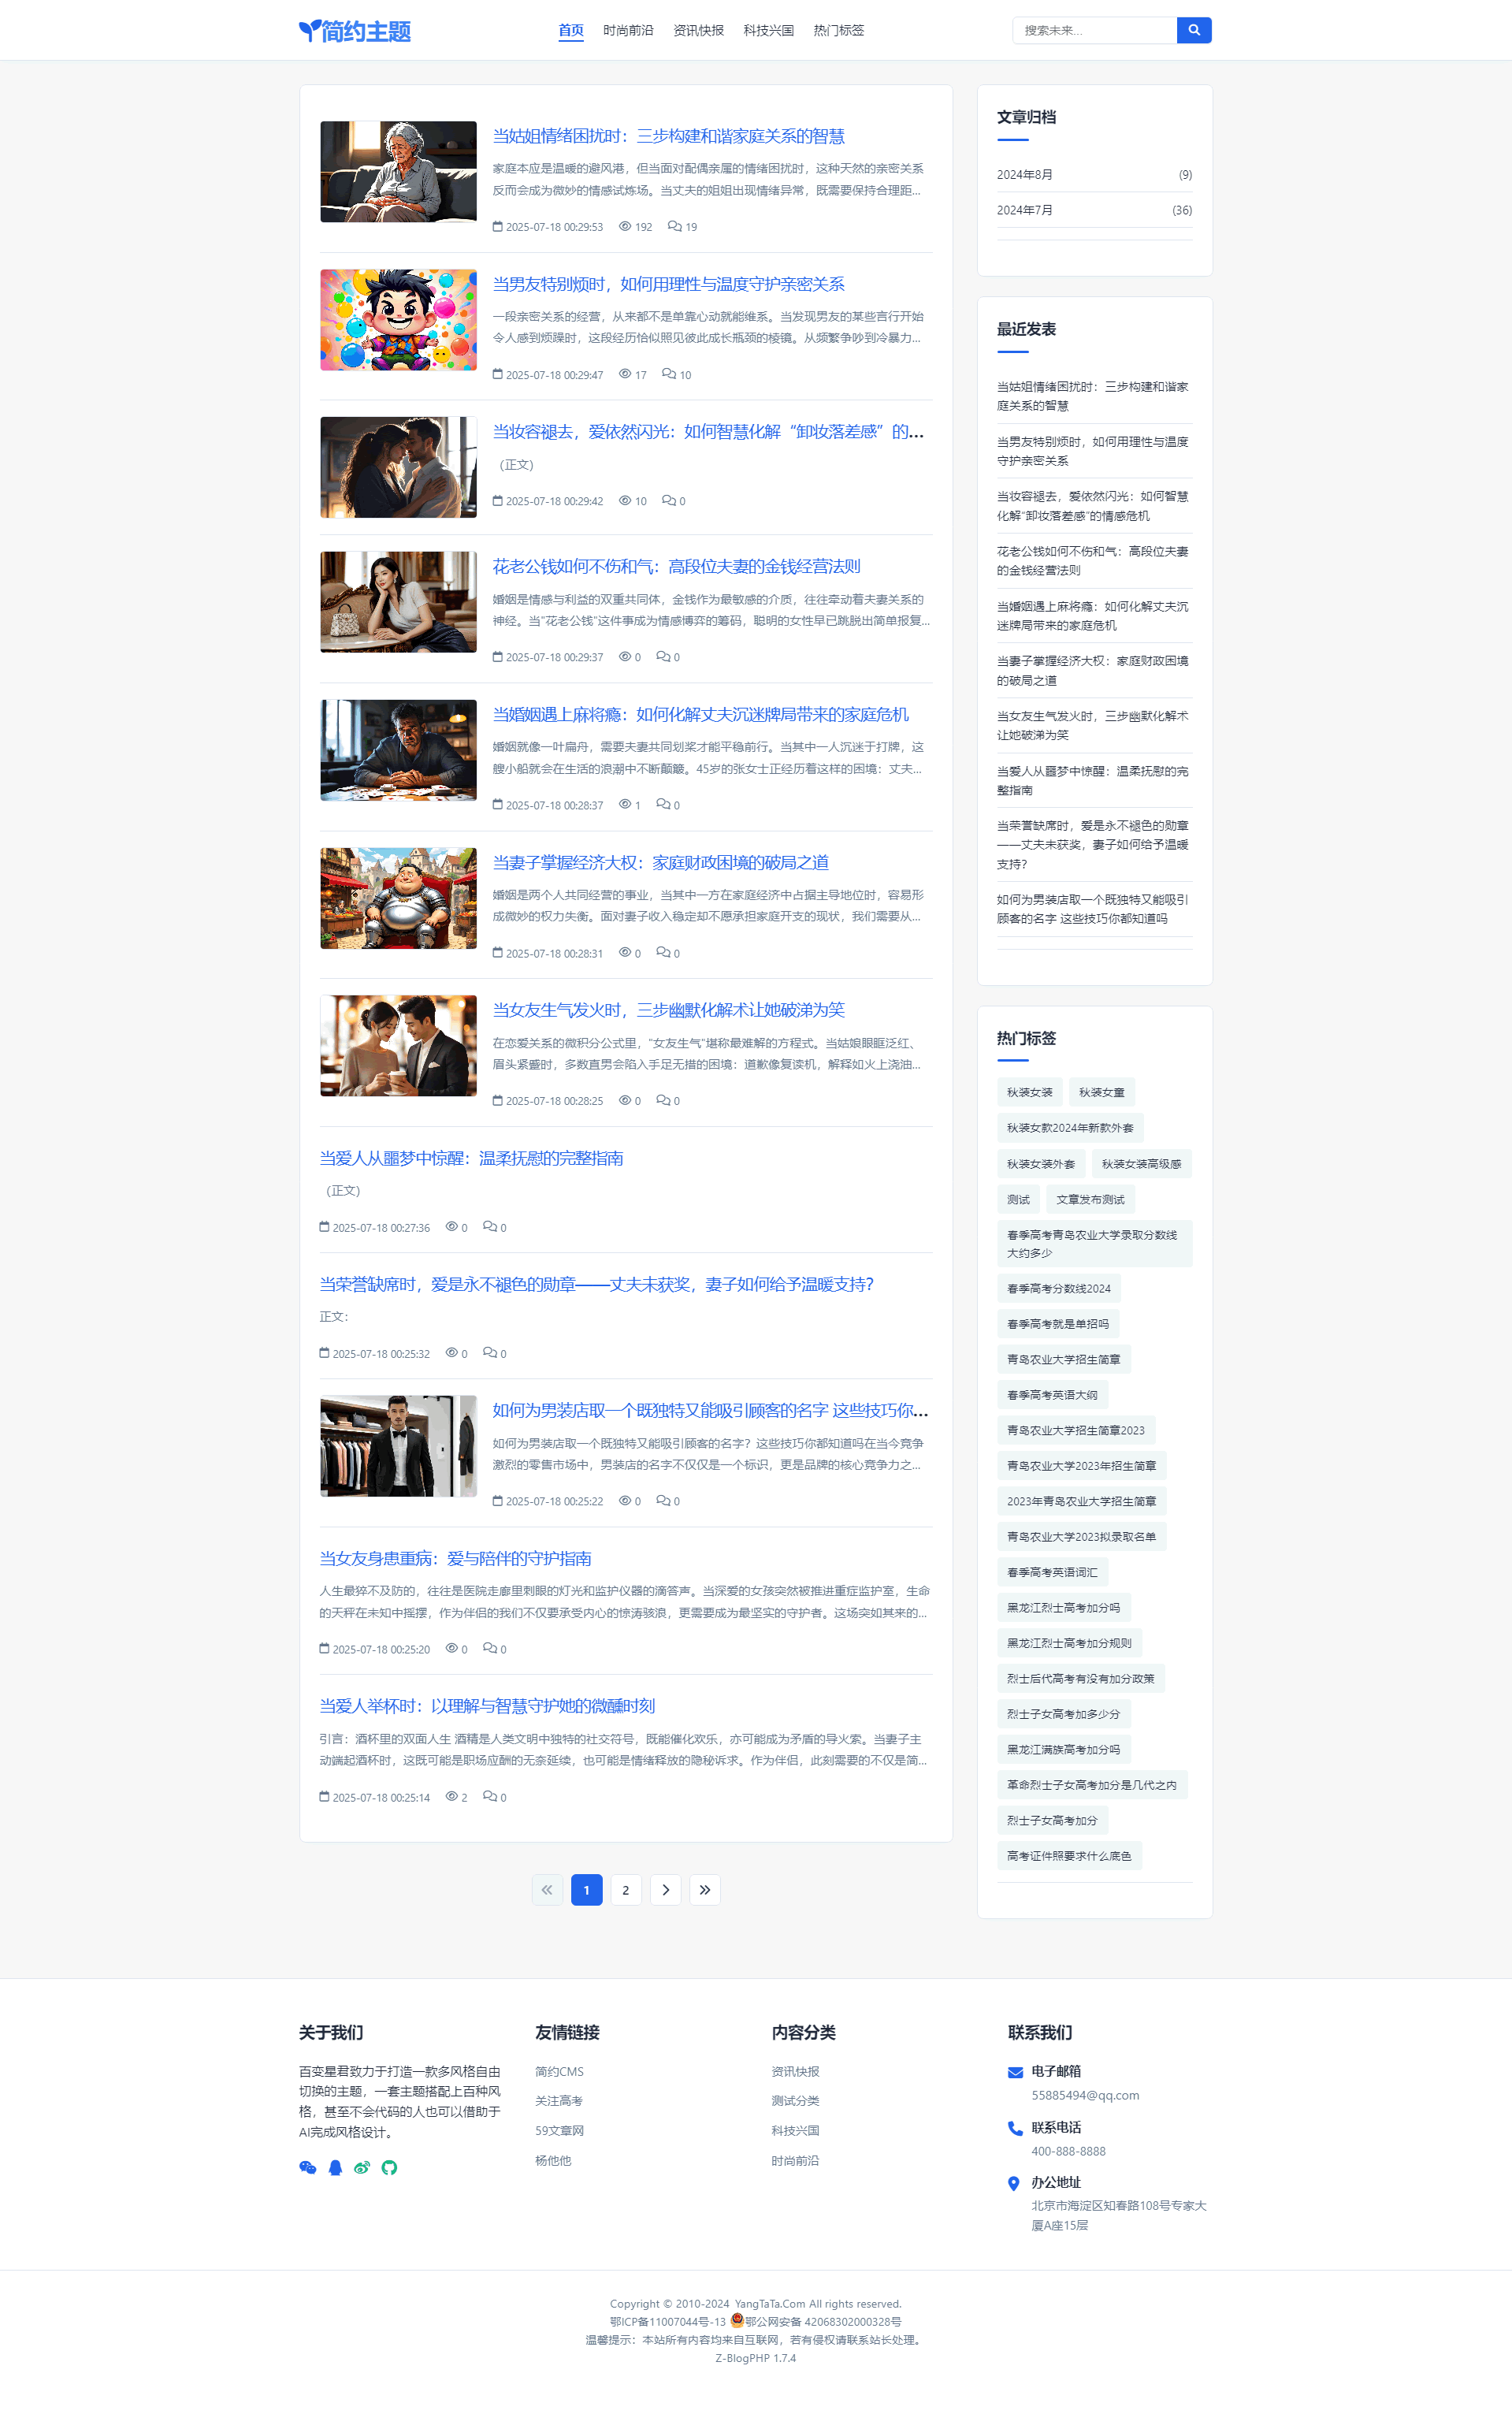Click the menswear store tuxedo thumbnail
1512x2414 pixels.
point(398,1446)
